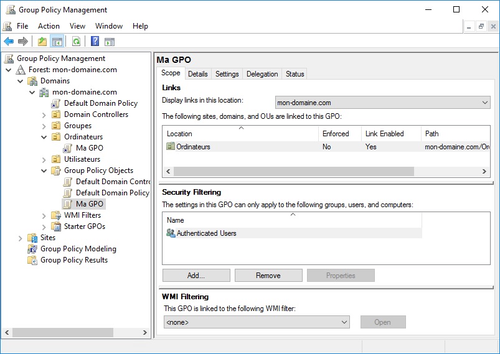500x354 pixels.
Task: Expand the WMI Filters node
Action: (x=44, y=216)
